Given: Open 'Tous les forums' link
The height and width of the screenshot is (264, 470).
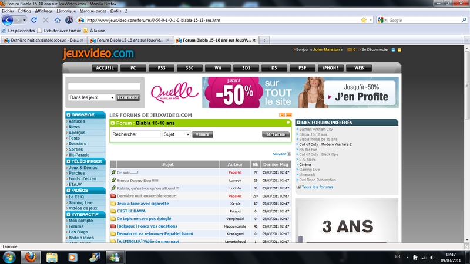Looking at the screenshot, I should [x=317, y=187].
